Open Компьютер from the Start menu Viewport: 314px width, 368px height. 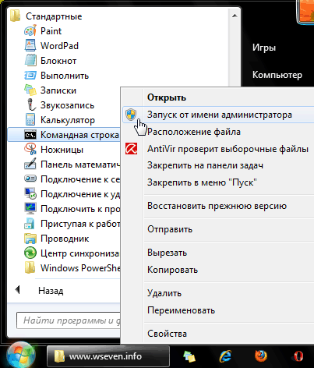pyautogui.click(x=277, y=75)
